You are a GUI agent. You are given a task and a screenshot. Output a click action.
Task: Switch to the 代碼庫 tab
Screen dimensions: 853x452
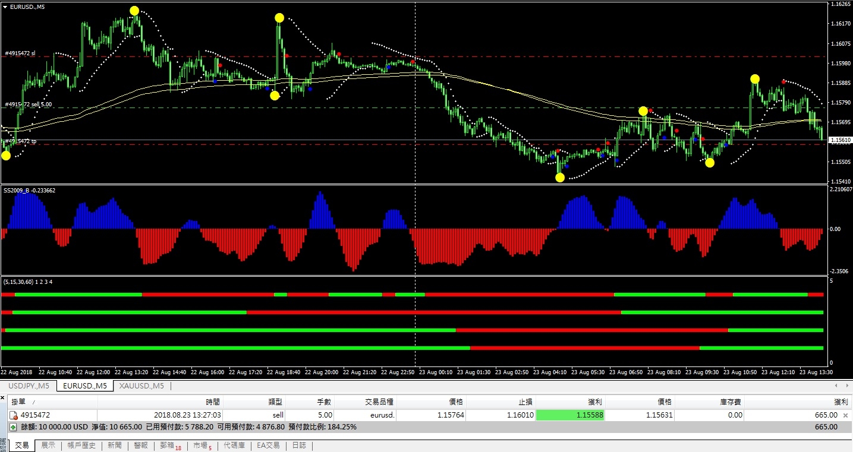pyautogui.click(x=234, y=445)
